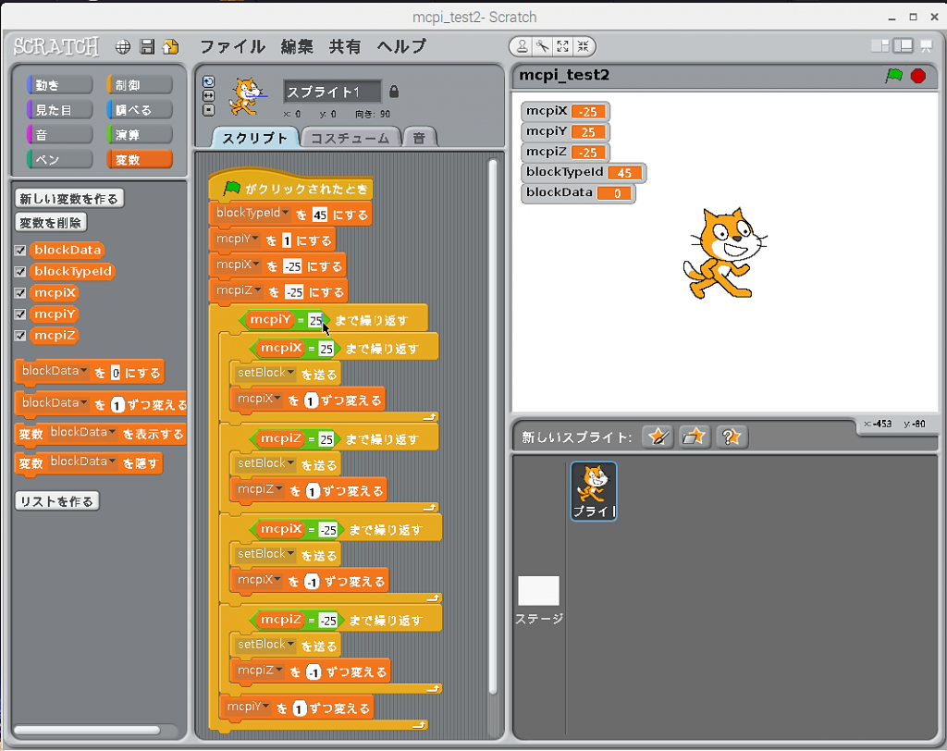Image resolution: width=947 pixels, height=751 pixels.
Task: Select the 変数 block category
Action: click(x=140, y=159)
